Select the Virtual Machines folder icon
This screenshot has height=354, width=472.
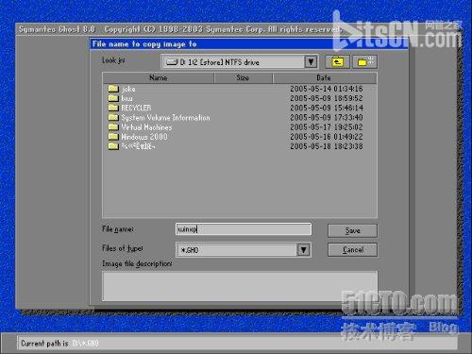click(x=113, y=127)
